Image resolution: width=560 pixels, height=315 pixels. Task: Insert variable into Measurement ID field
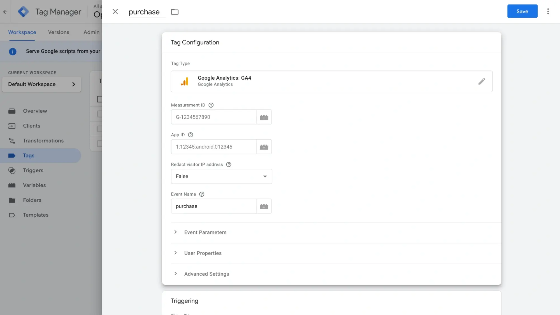pos(264,117)
